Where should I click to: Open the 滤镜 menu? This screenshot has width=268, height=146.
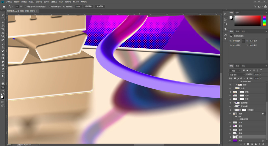click(x=54, y=2)
